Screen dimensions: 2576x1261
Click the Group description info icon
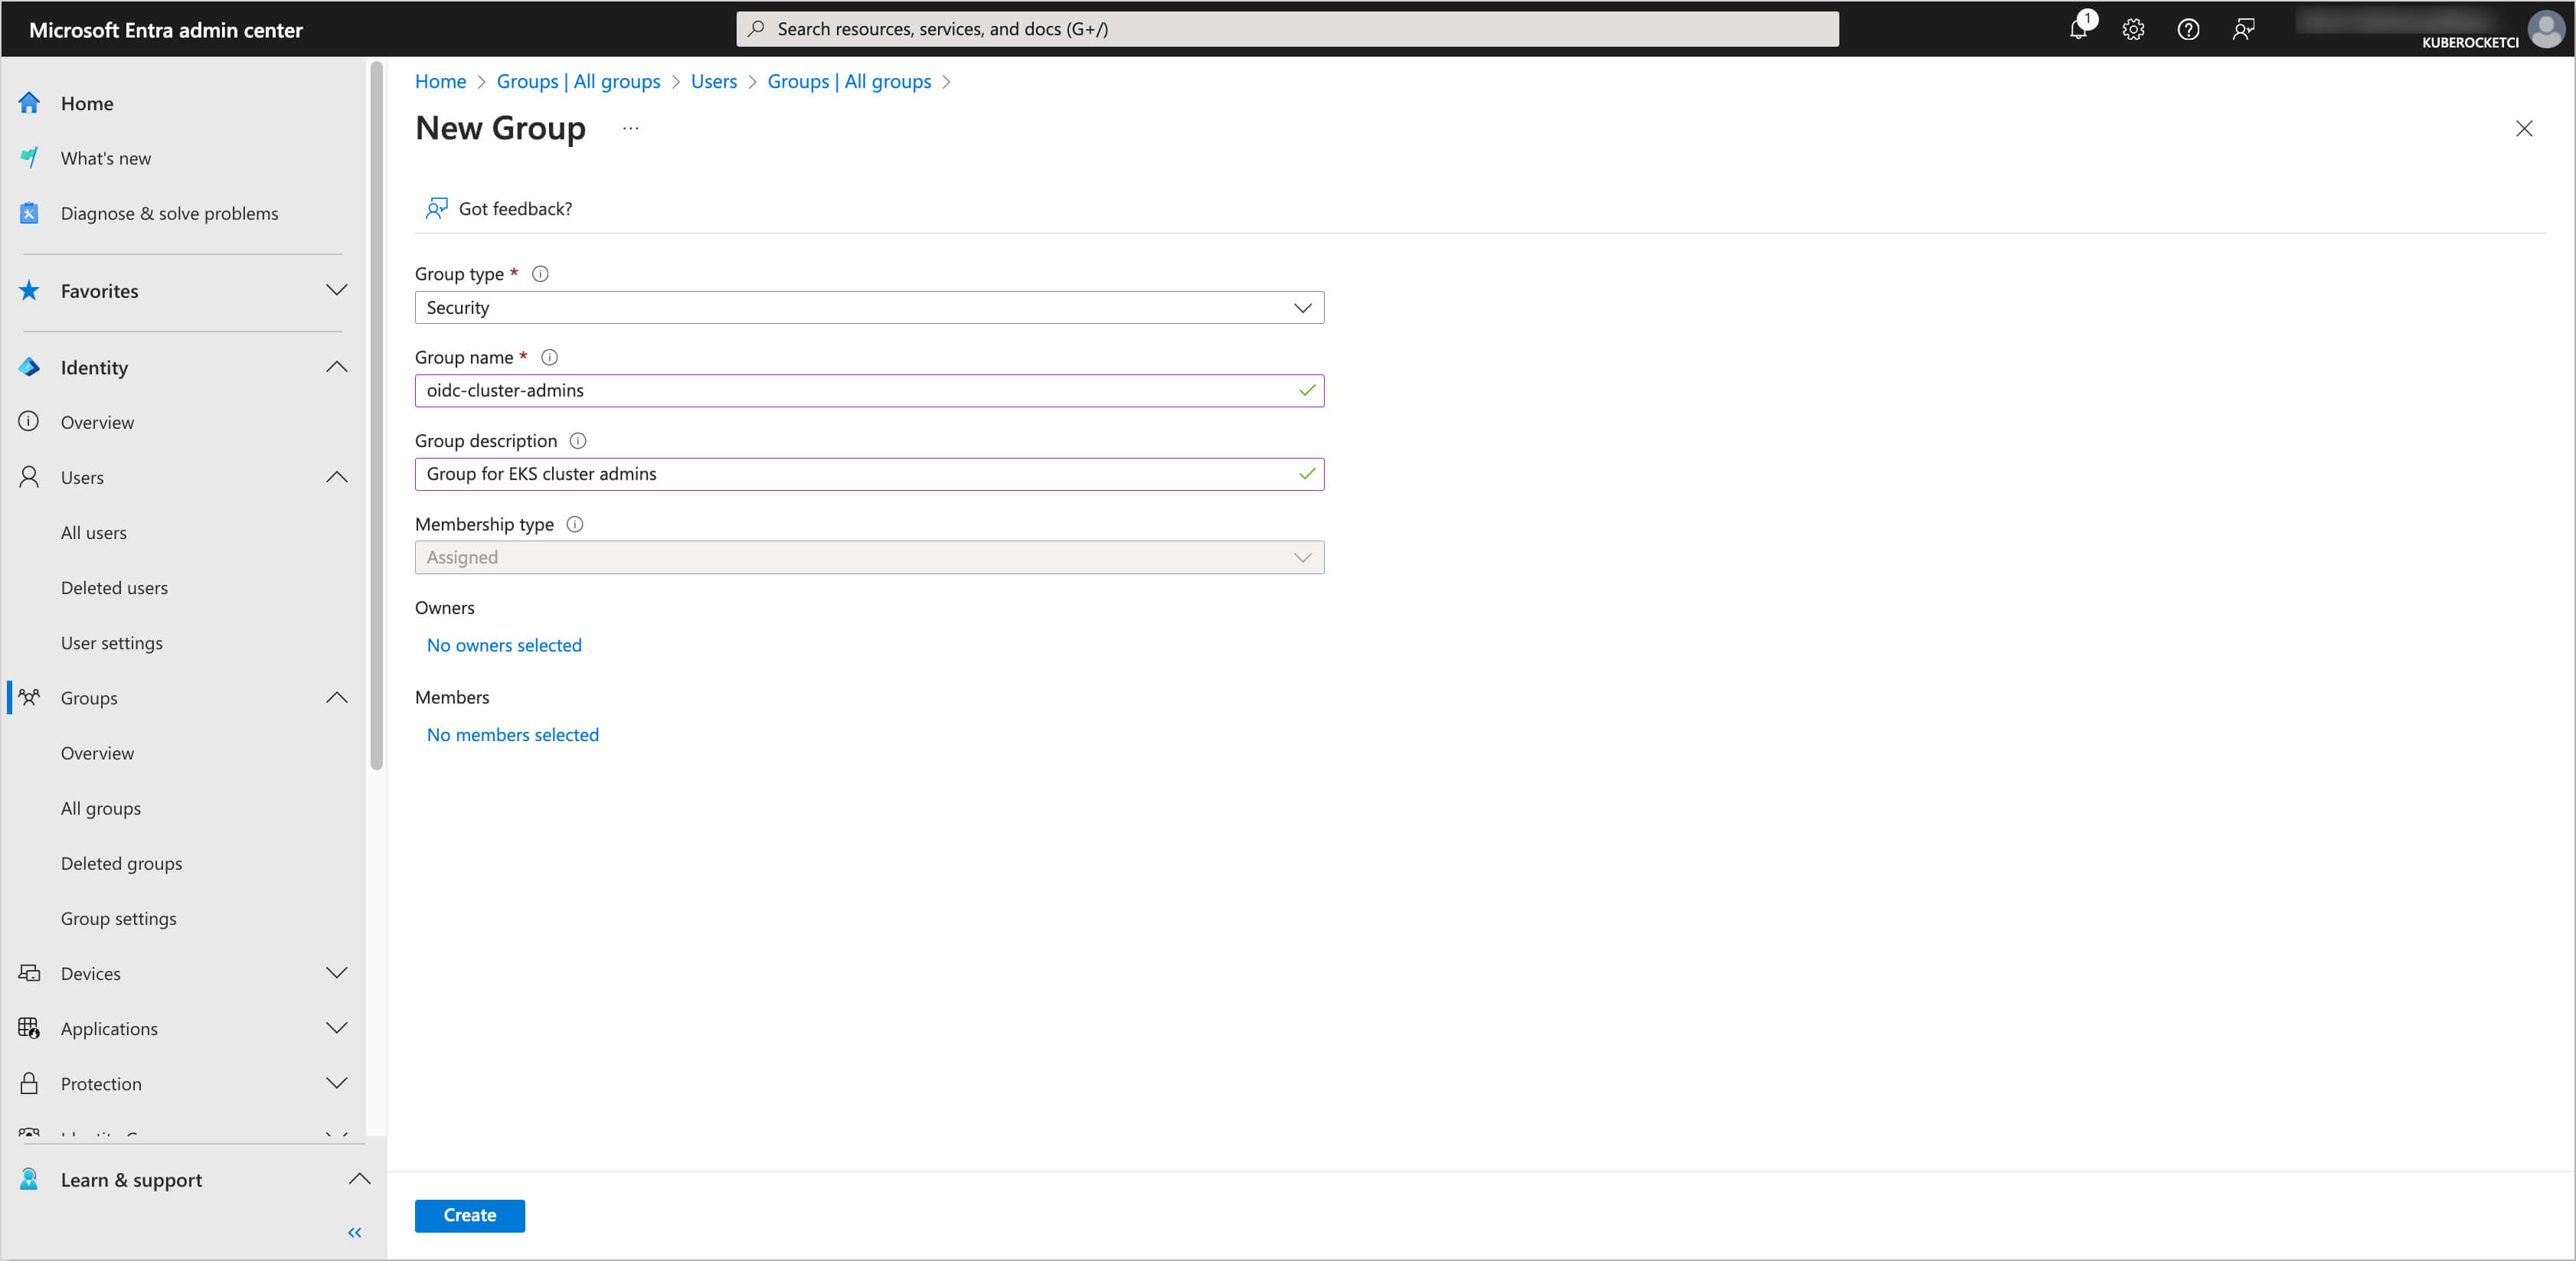click(578, 441)
